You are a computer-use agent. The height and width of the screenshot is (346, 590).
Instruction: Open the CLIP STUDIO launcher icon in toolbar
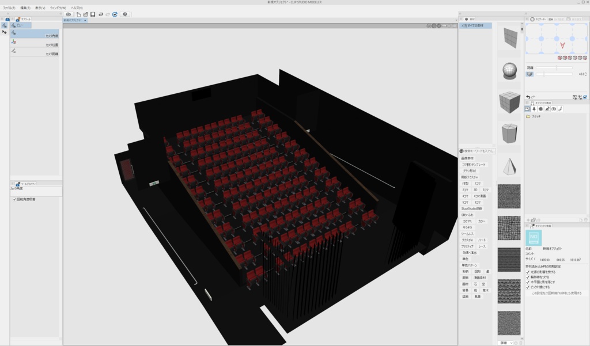tap(69, 14)
